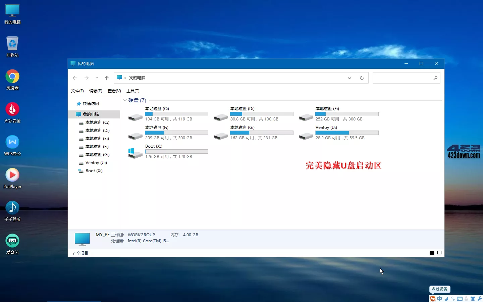Image resolution: width=483 pixels, height=302 pixels.
Task: Open the address bar history dropdown
Action: 349,78
